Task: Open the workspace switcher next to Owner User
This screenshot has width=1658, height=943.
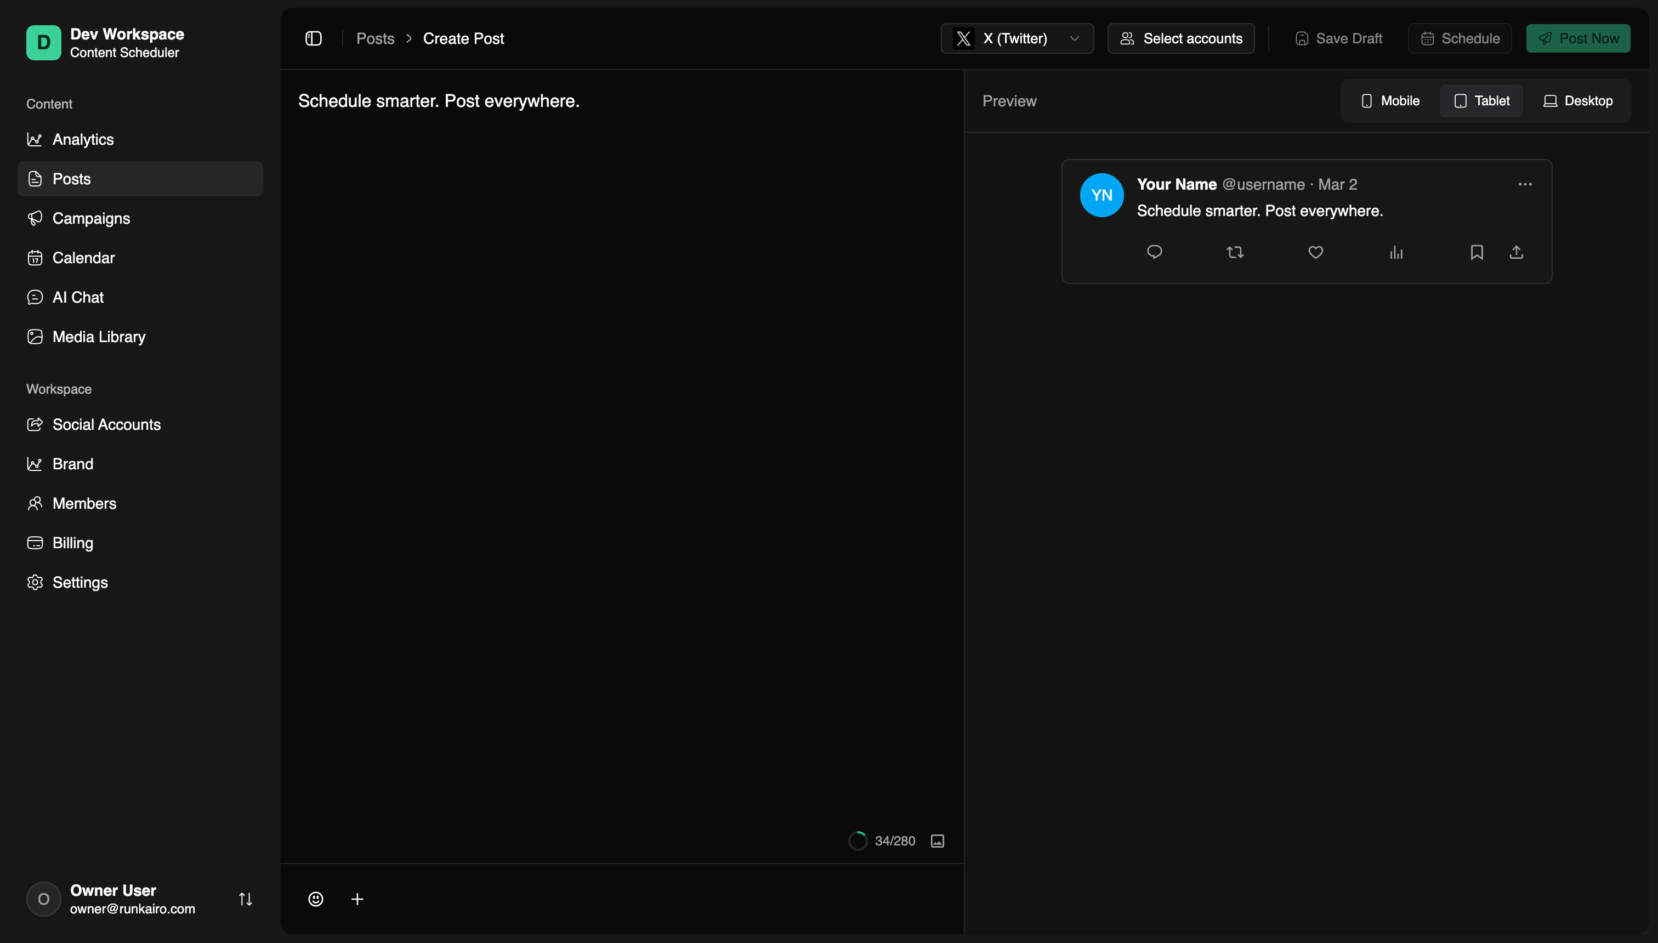Action: point(246,899)
